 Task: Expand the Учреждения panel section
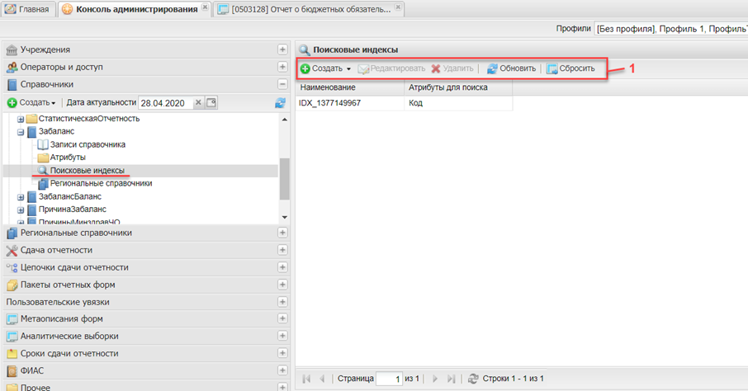[282, 49]
